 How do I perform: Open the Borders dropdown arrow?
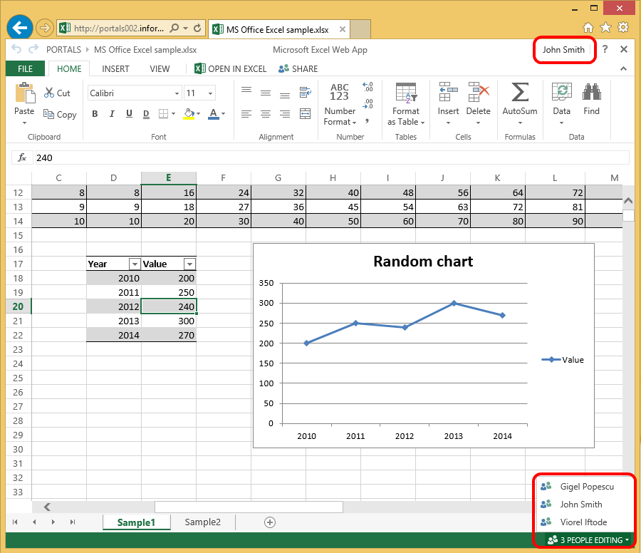coord(173,114)
